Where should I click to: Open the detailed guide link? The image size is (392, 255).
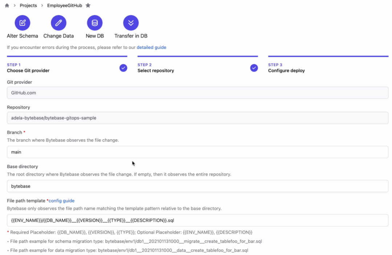[x=151, y=47]
